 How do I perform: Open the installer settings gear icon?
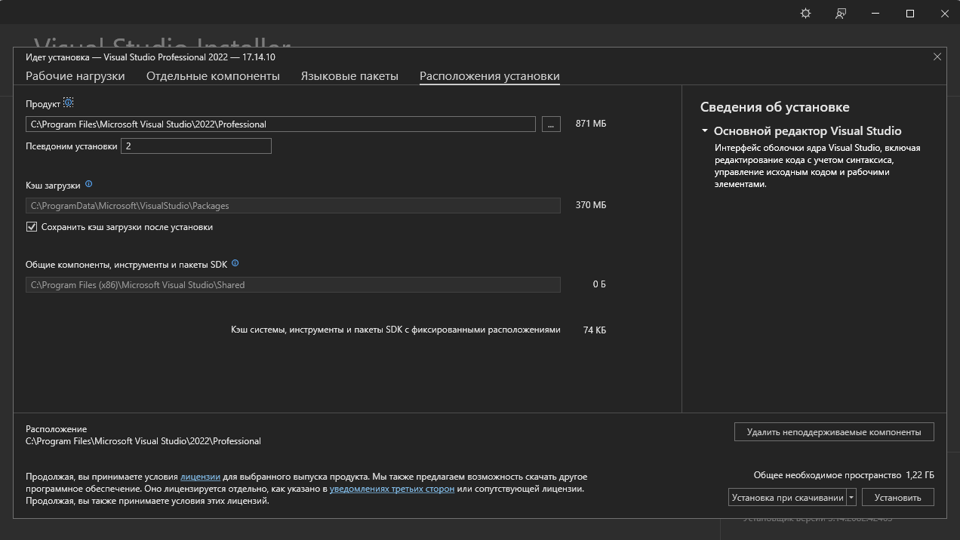point(805,14)
